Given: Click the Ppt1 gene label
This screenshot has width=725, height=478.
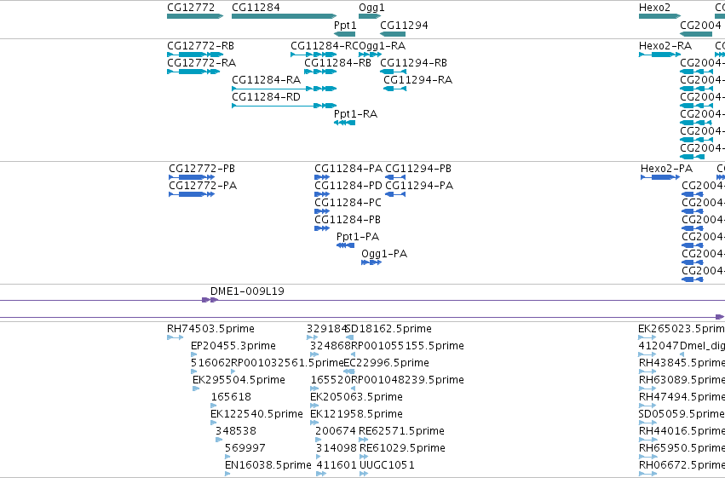Looking at the screenshot, I should 345,25.
